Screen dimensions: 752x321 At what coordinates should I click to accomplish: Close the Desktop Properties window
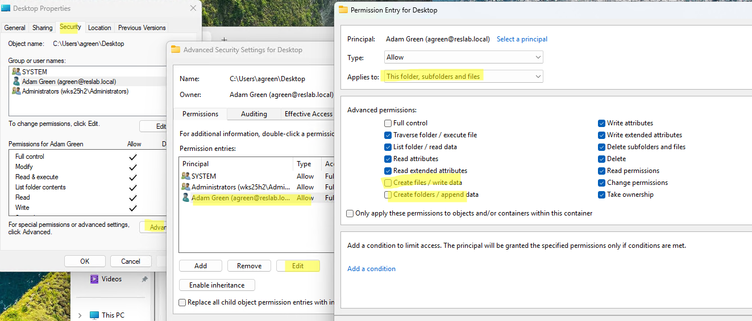click(x=194, y=9)
